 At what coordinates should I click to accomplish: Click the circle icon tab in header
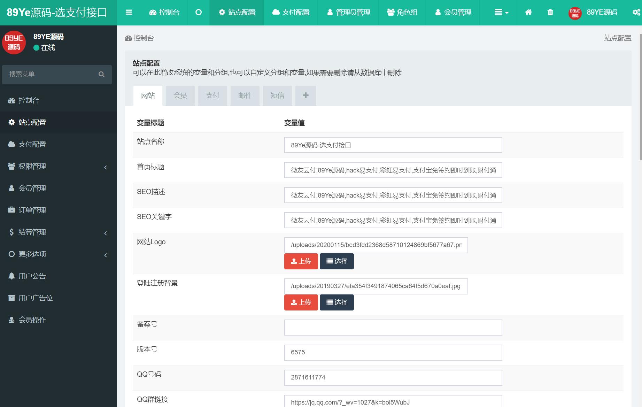[198, 13]
